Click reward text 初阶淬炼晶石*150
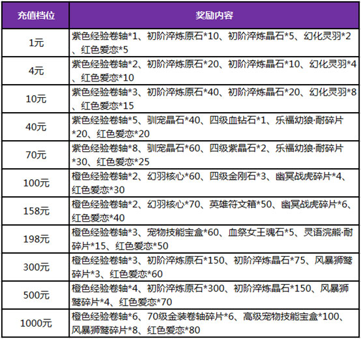The height and width of the screenshot is (339, 361). point(272,288)
